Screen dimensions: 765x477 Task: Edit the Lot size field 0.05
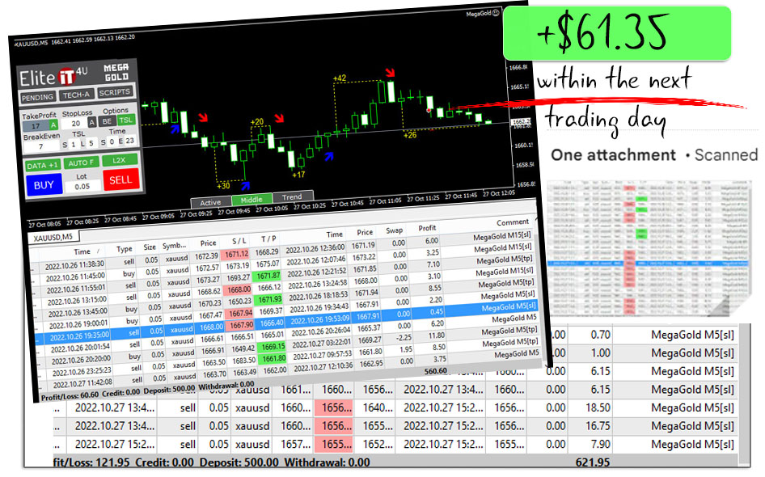tap(82, 186)
